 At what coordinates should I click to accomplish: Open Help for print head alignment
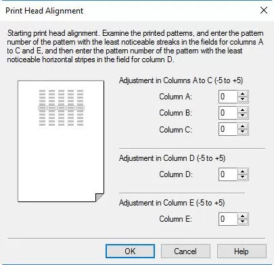[x=242, y=251]
